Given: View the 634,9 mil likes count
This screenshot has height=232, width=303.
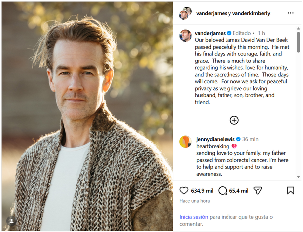Looking at the screenshot, I should [x=202, y=191].
